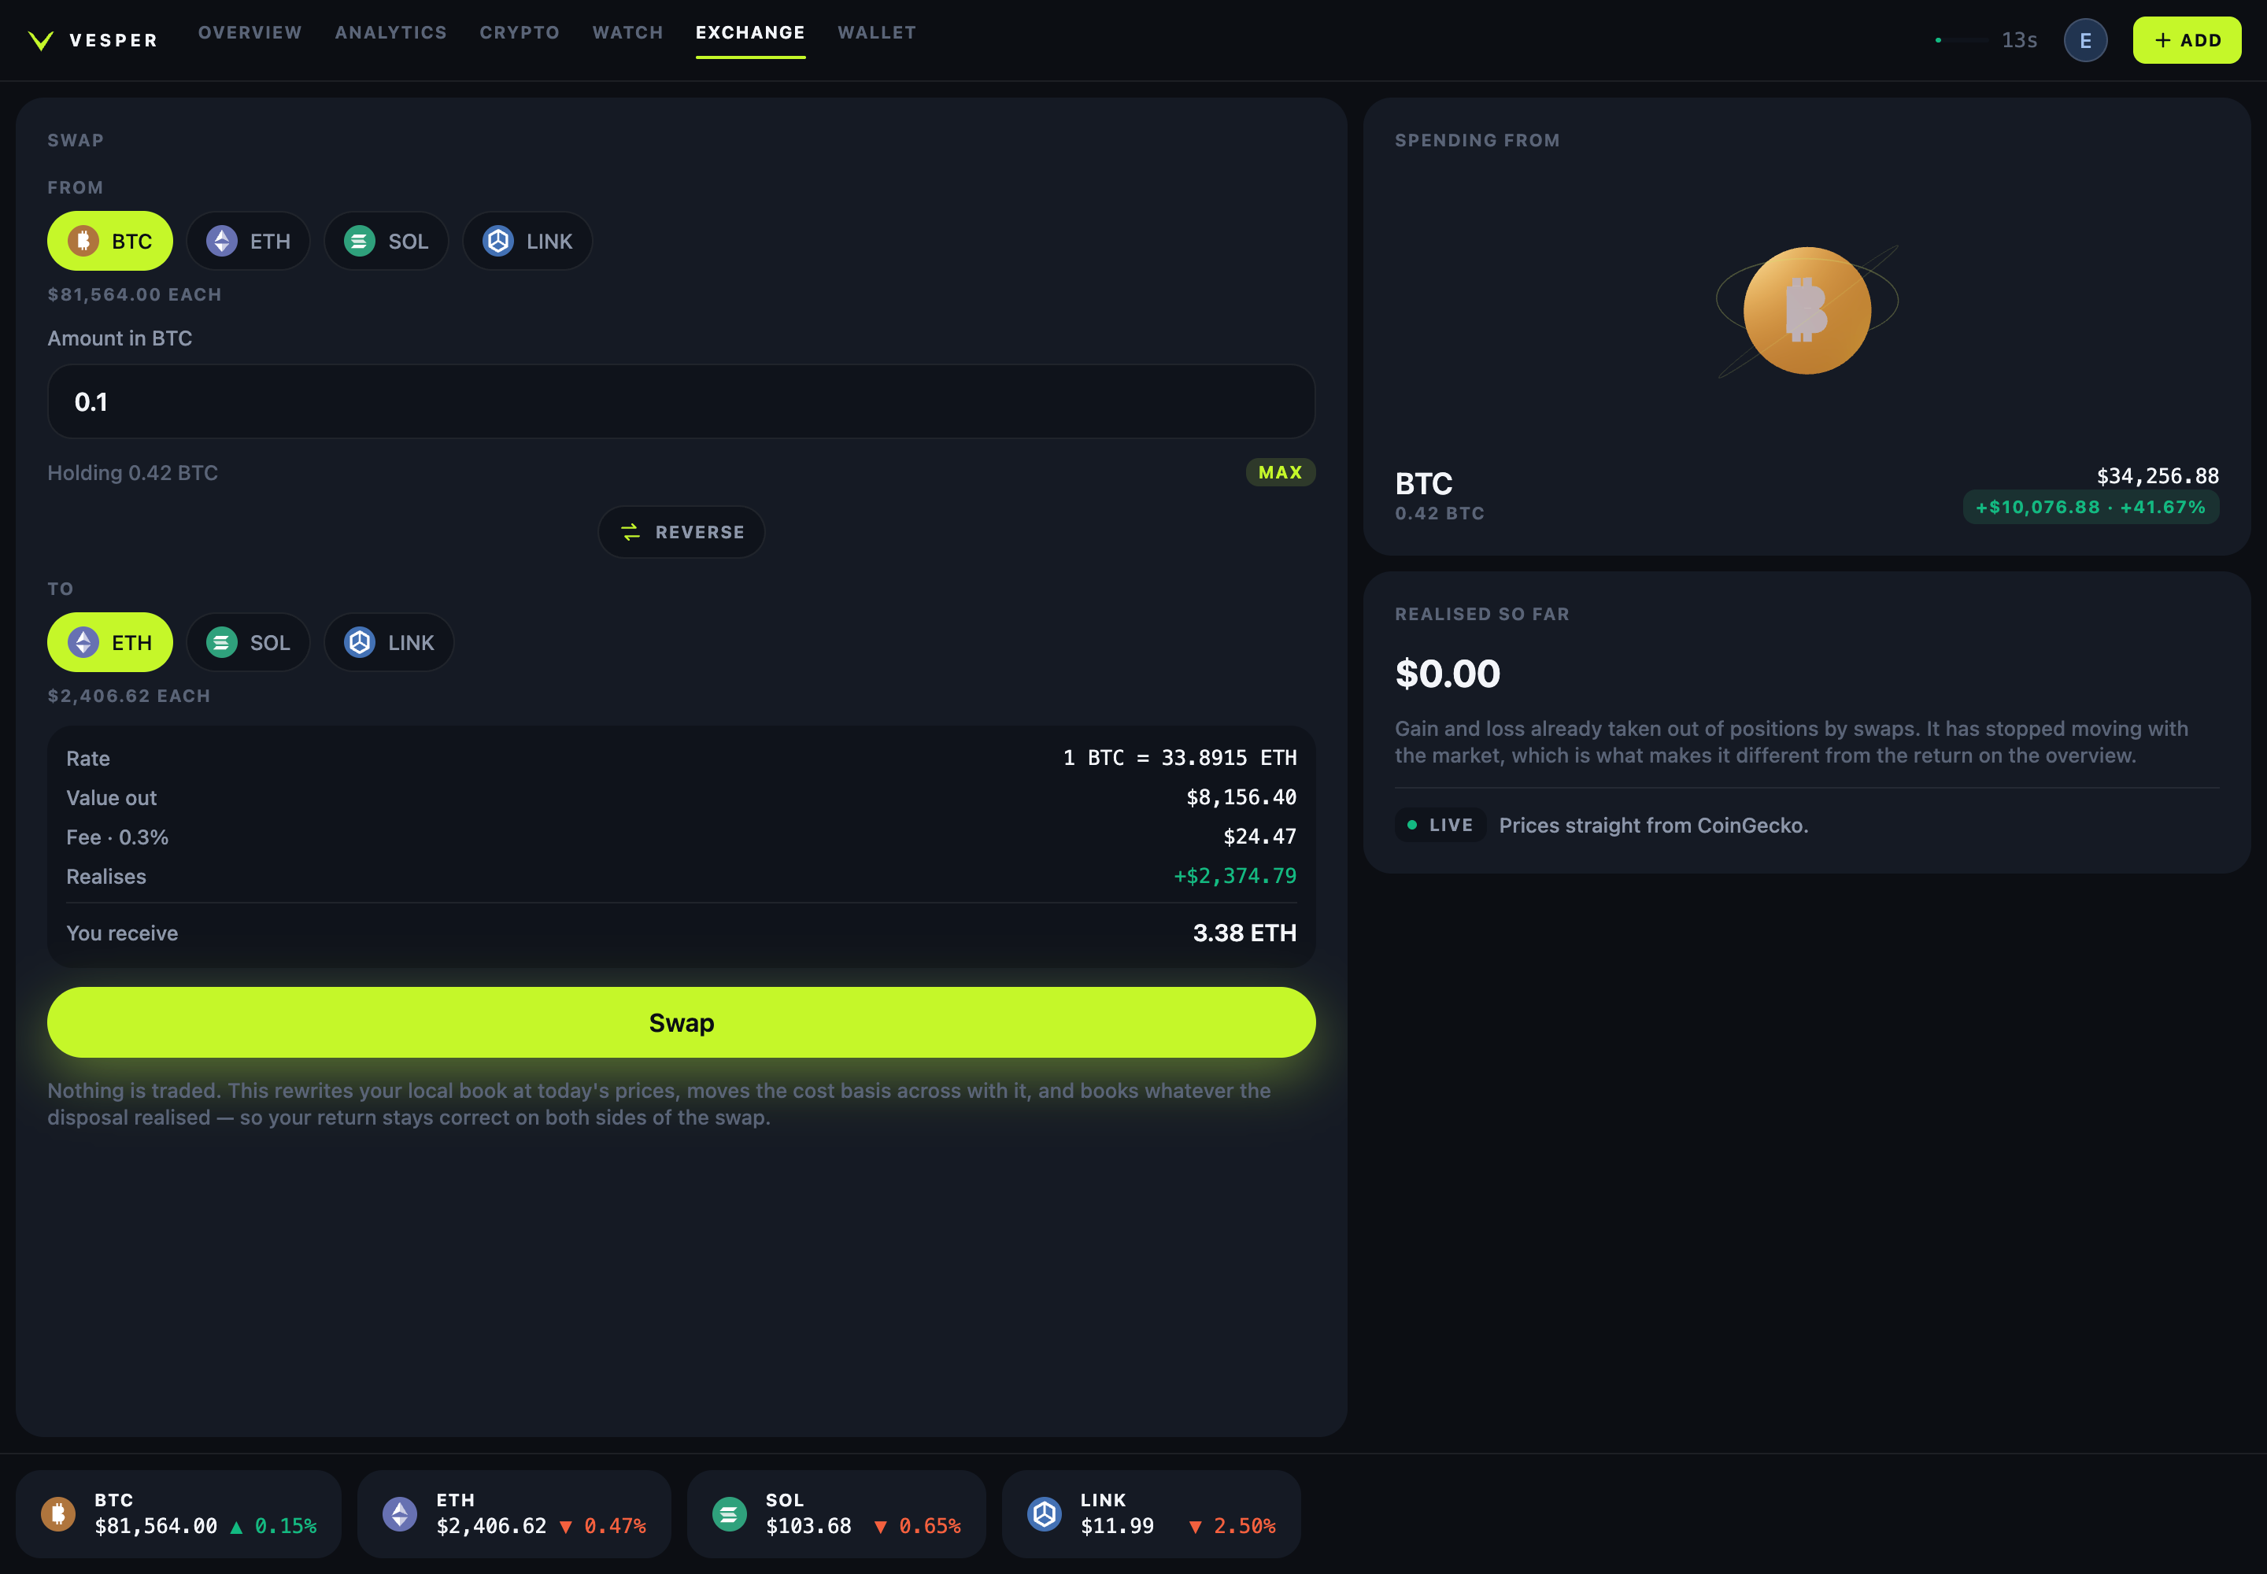Click the rate text 1 BTC = 33.8915 ETH
Viewport: 2267px width, 1574px height.
point(1180,757)
